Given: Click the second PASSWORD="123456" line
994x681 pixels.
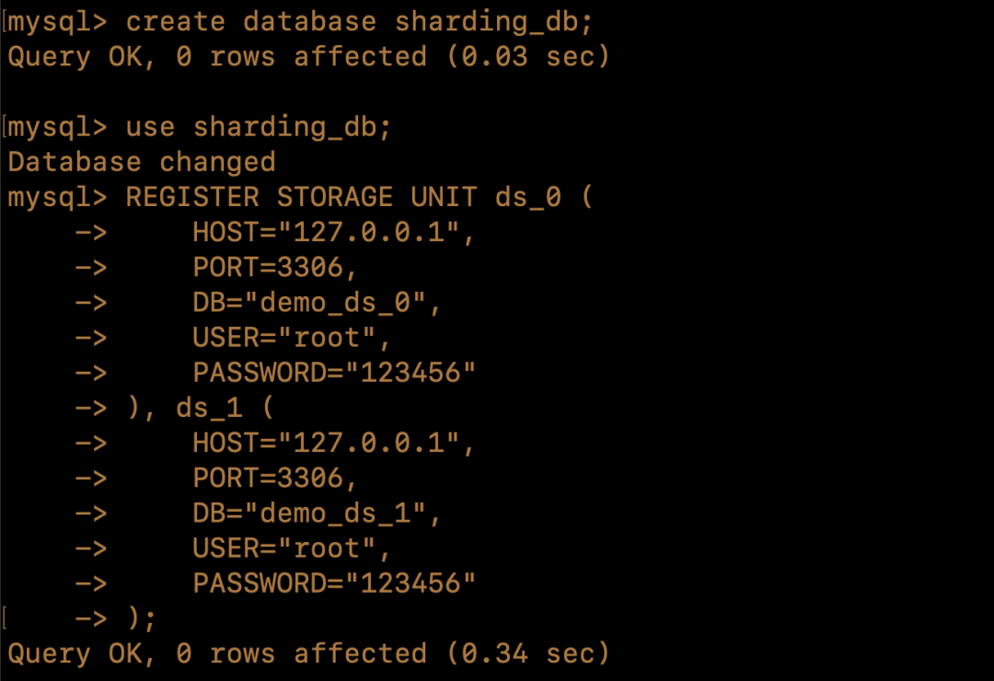Looking at the screenshot, I should point(334,583).
